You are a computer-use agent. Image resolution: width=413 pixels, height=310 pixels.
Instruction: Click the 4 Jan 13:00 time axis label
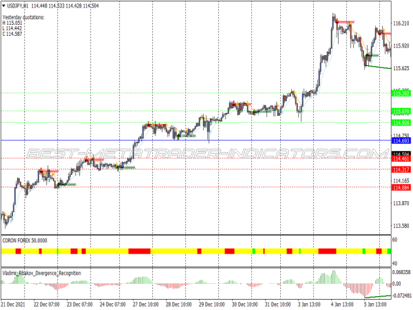click(343, 304)
